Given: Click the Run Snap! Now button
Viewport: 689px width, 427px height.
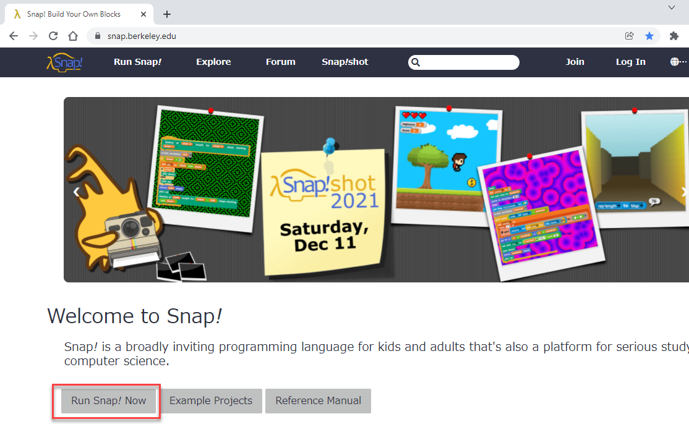Looking at the screenshot, I should point(108,400).
